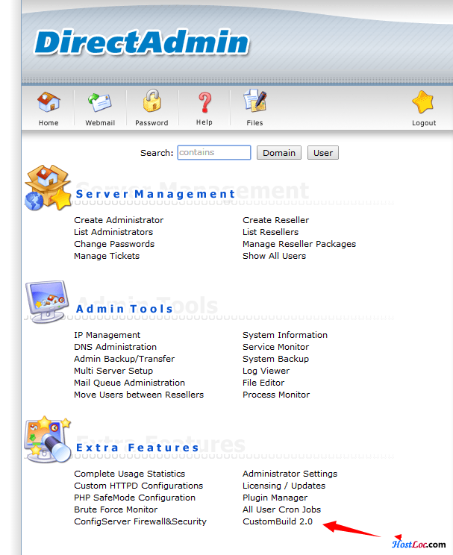The width and height of the screenshot is (453, 555).
Task: Open Log Viewer link
Action: (x=266, y=371)
